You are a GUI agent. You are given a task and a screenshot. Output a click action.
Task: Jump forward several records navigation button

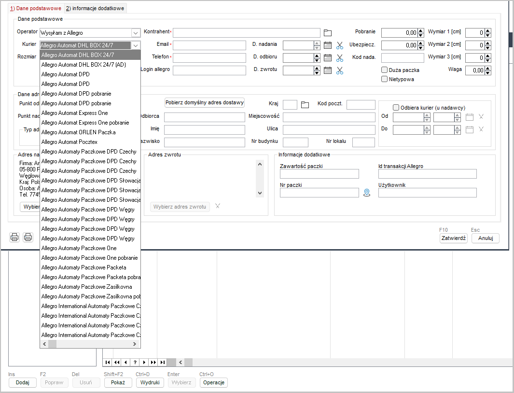pyautogui.click(x=153, y=362)
